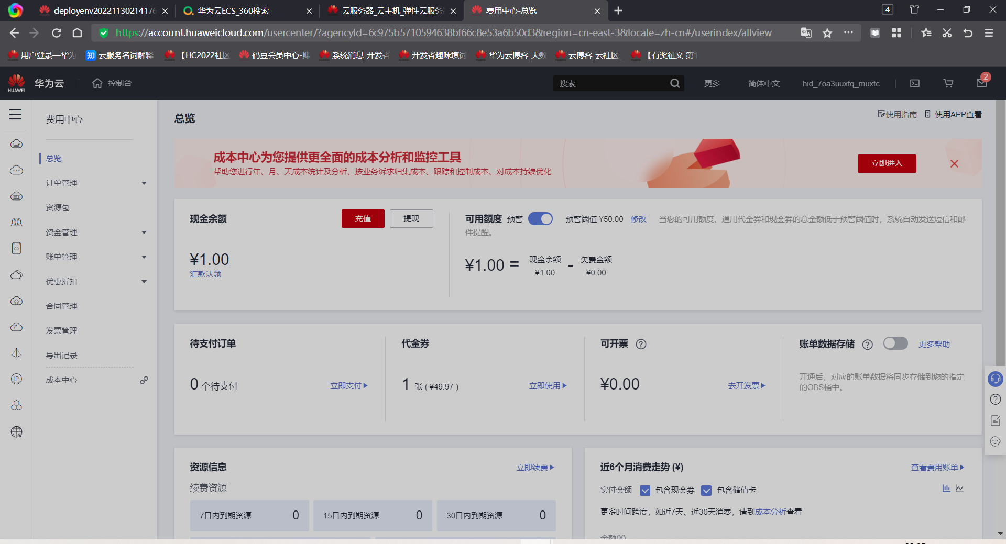Open 合同管理 in the sidebar
The height and width of the screenshot is (544, 1006).
click(x=61, y=306)
